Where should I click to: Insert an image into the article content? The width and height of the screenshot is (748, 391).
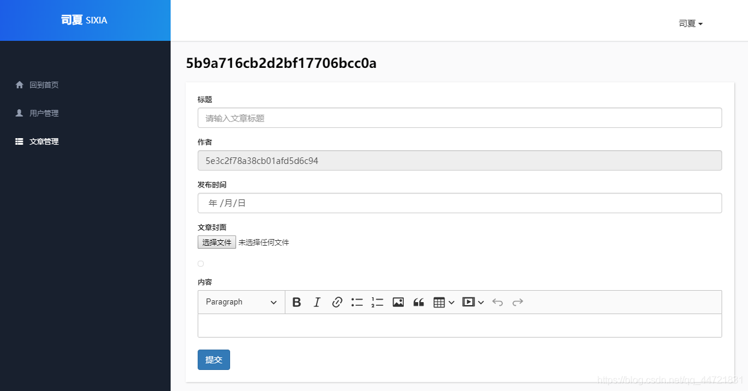coord(398,302)
